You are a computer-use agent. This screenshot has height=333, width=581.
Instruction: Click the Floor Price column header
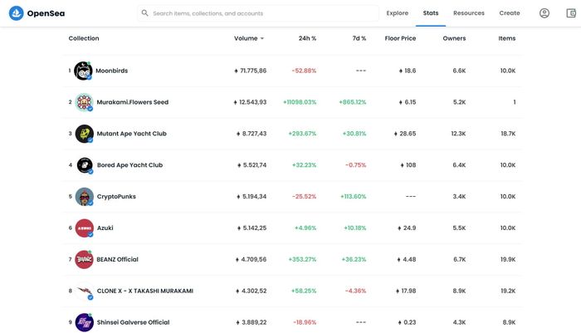pyautogui.click(x=400, y=38)
